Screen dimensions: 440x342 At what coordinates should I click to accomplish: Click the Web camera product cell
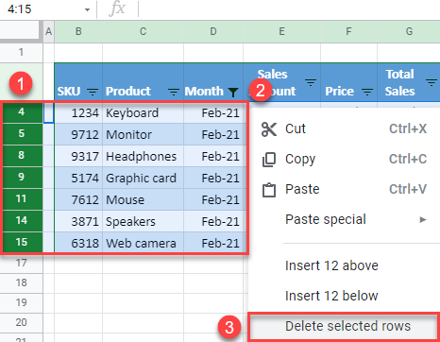[144, 243]
